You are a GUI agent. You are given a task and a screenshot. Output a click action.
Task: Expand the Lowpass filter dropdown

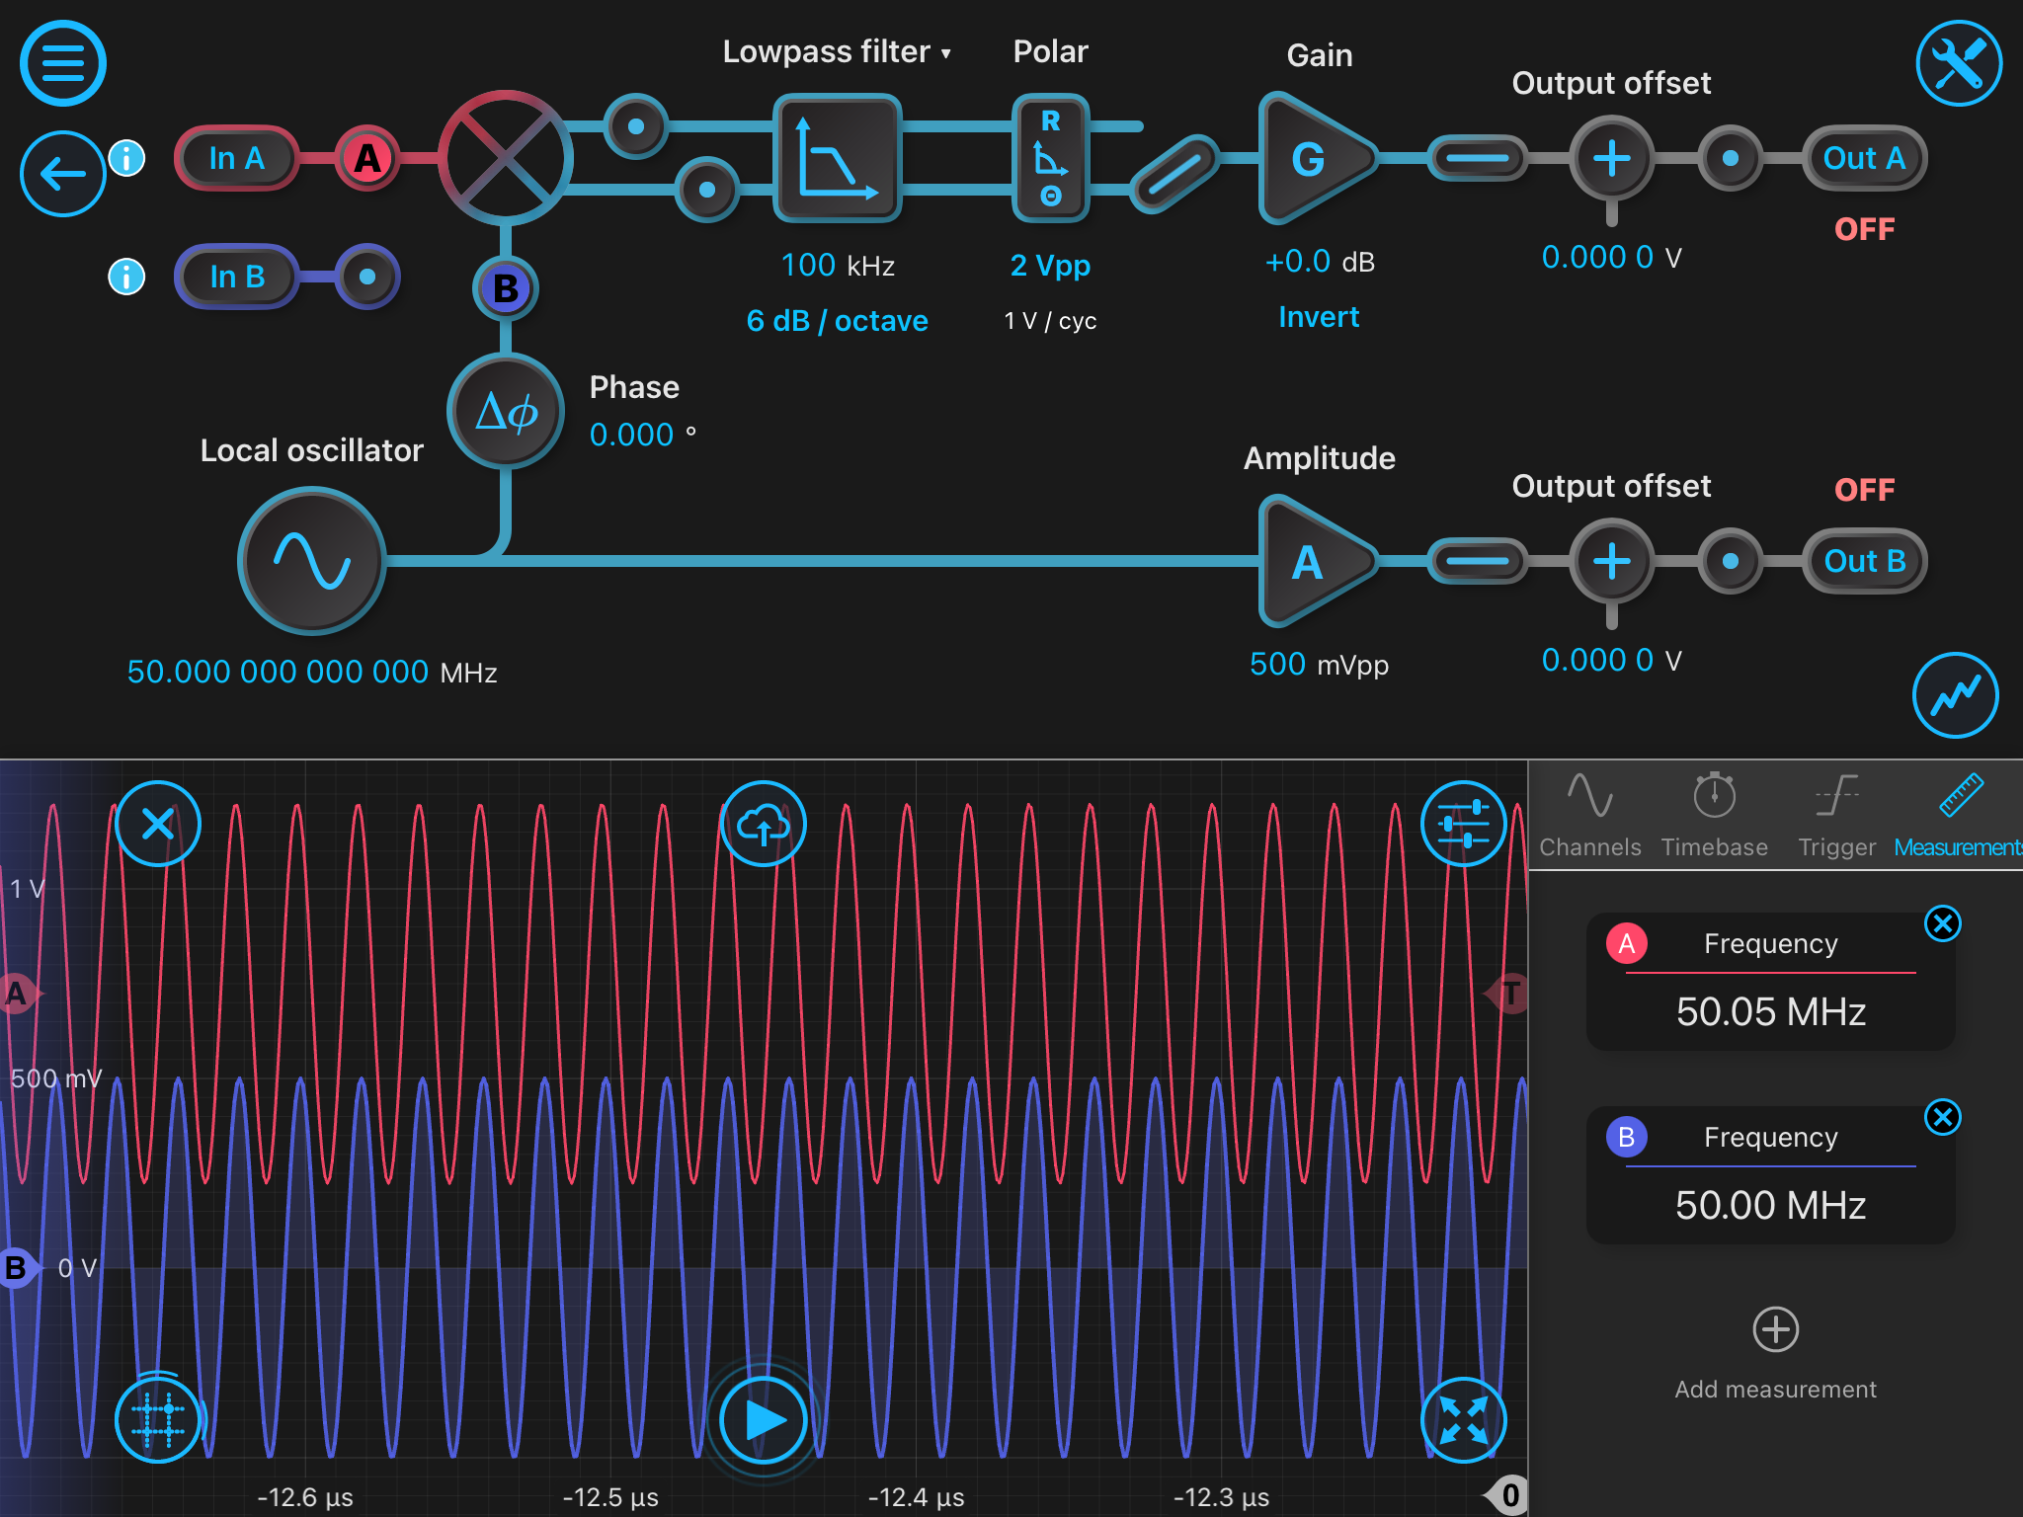coord(837,51)
